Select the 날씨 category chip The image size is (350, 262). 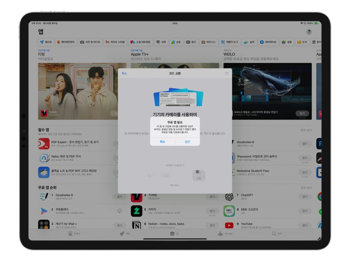click(249, 42)
